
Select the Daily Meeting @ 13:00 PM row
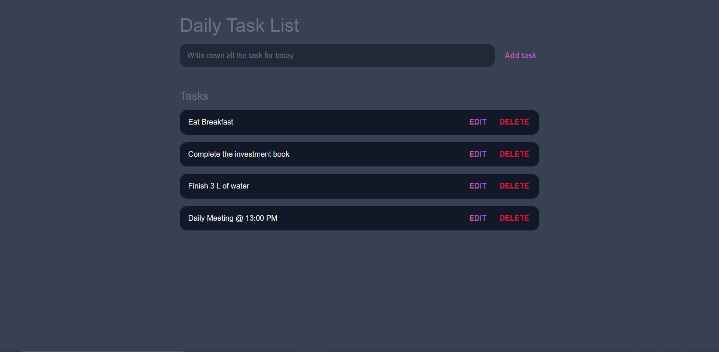coord(337,218)
